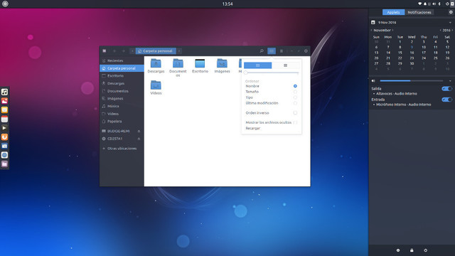The height and width of the screenshot is (256, 455).
Task: Select November 24 in the calendar
Action: (424, 58)
